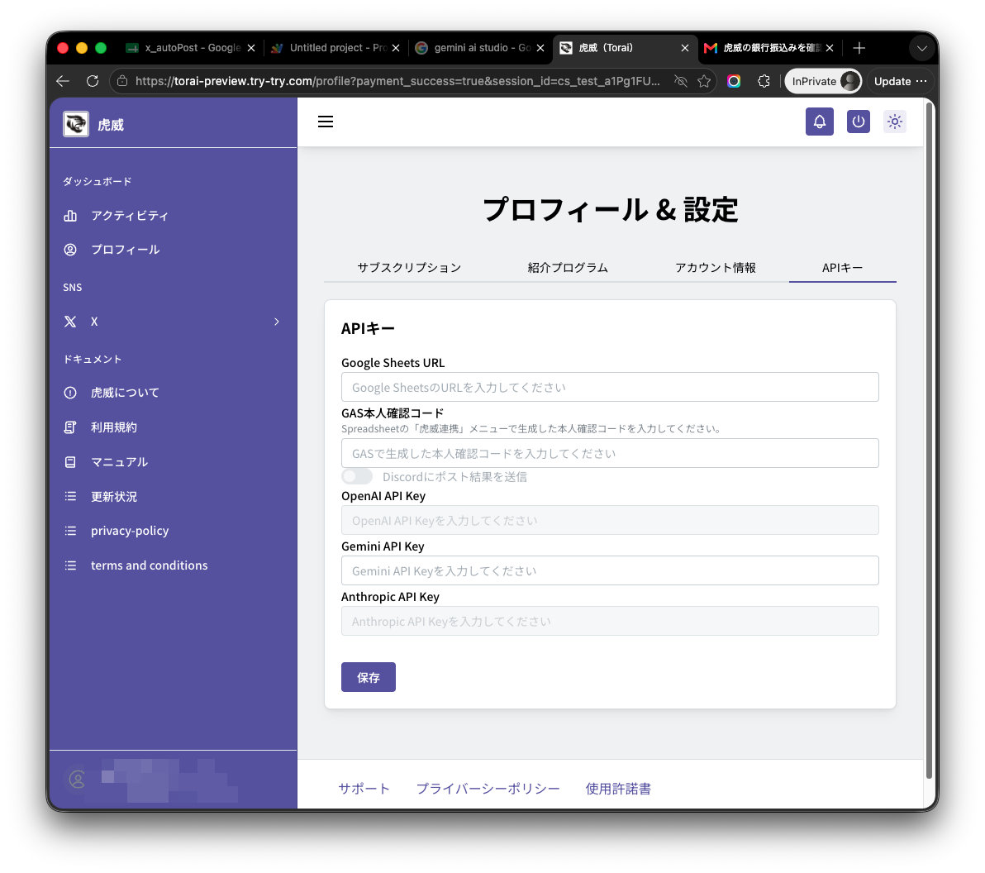Open the プライバーシーポリシー footer link
The height and width of the screenshot is (873, 985).
pyautogui.click(x=488, y=789)
